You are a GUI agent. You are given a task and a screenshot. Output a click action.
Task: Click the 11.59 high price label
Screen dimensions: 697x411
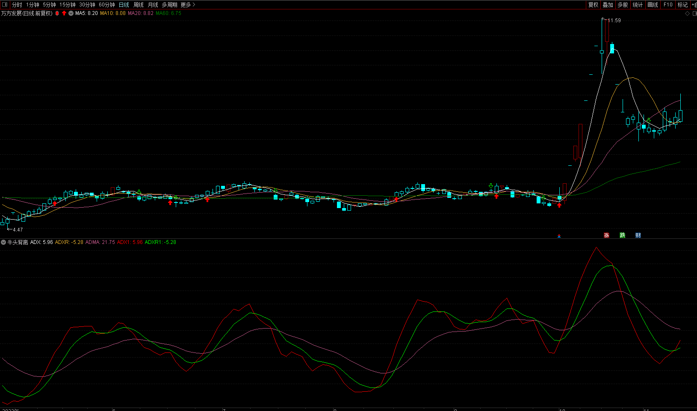coord(614,21)
